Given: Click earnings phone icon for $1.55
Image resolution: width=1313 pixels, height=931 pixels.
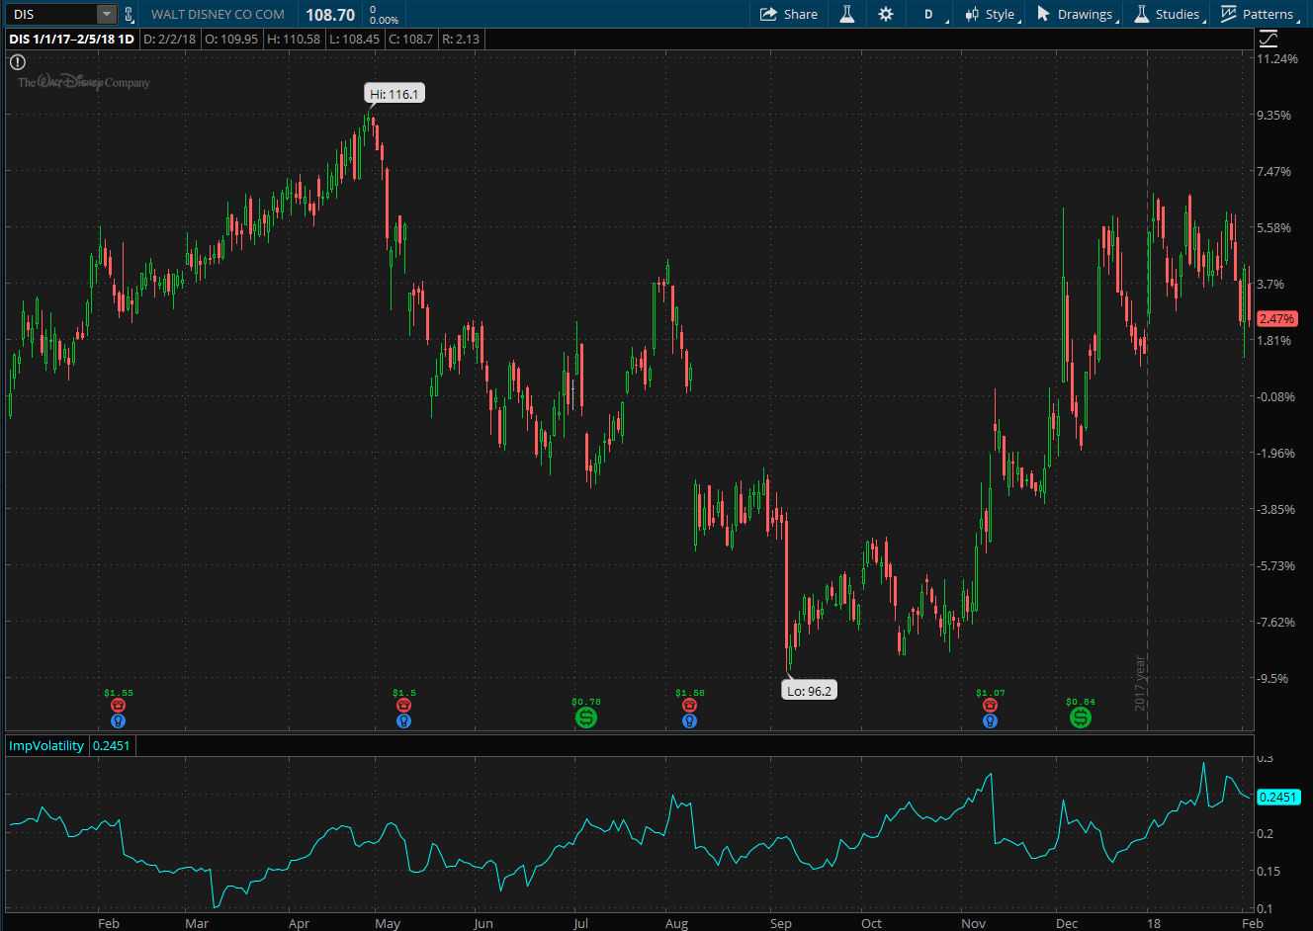Looking at the screenshot, I should pos(119,705).
